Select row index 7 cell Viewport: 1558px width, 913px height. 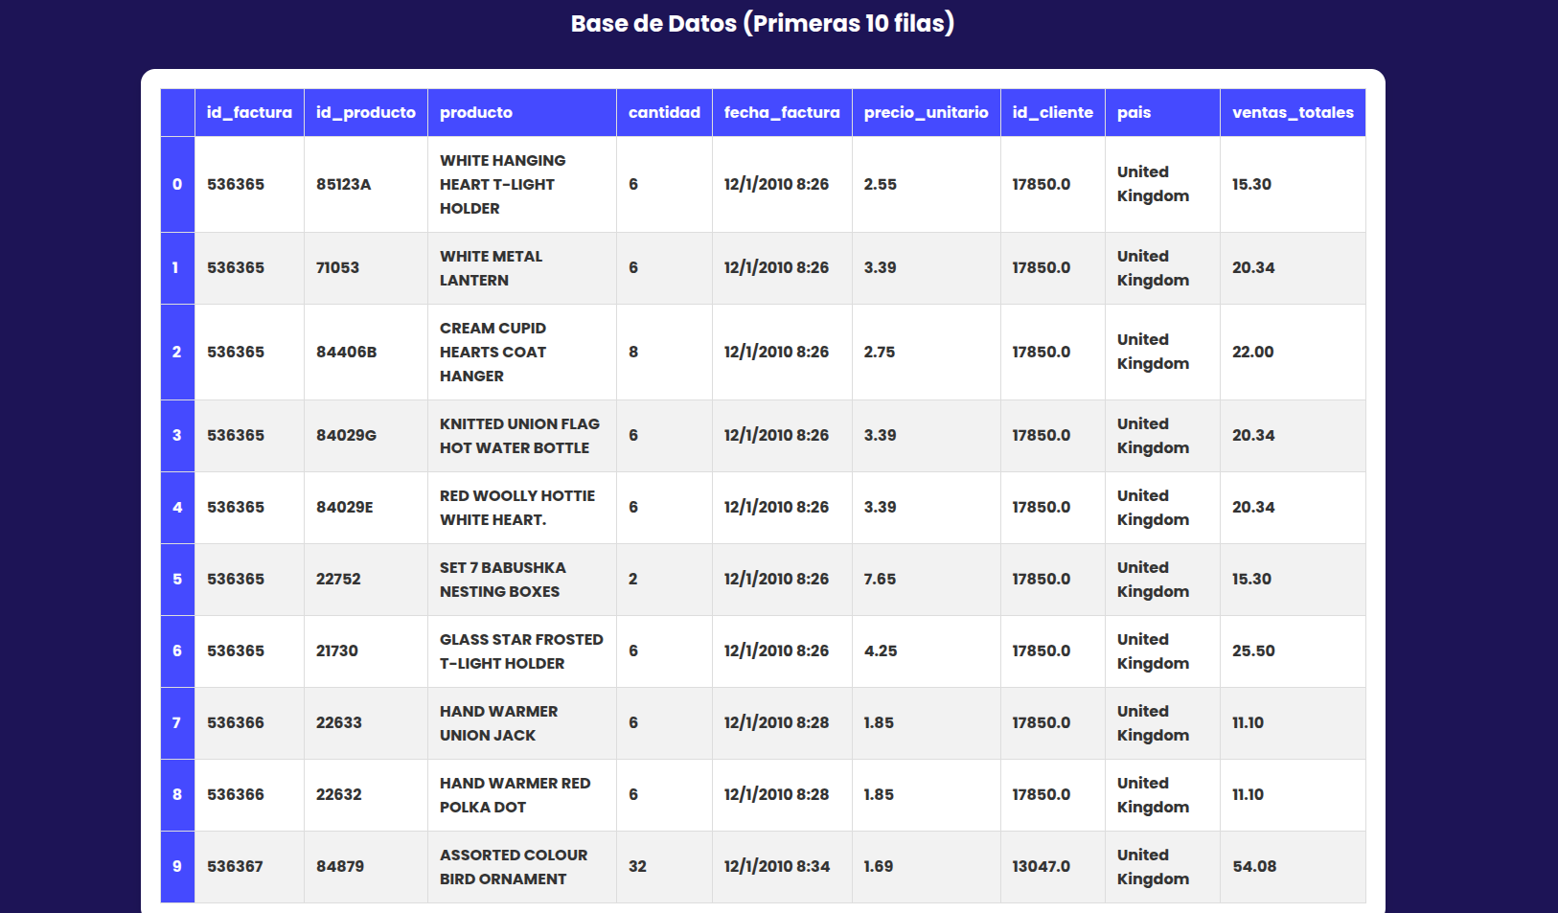177,723
